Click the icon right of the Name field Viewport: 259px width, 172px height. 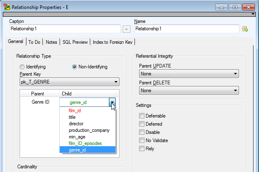click(245, 29)
